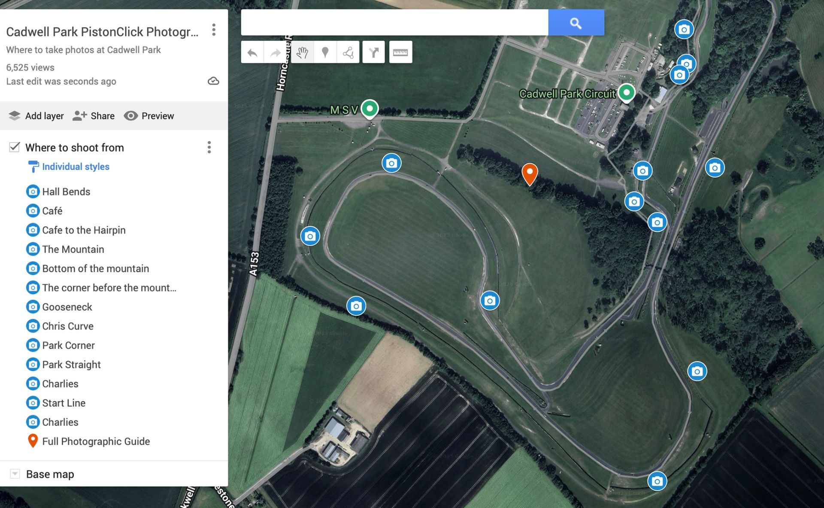Click the camera icon beside Hall Bends

(x=33, y=191)
